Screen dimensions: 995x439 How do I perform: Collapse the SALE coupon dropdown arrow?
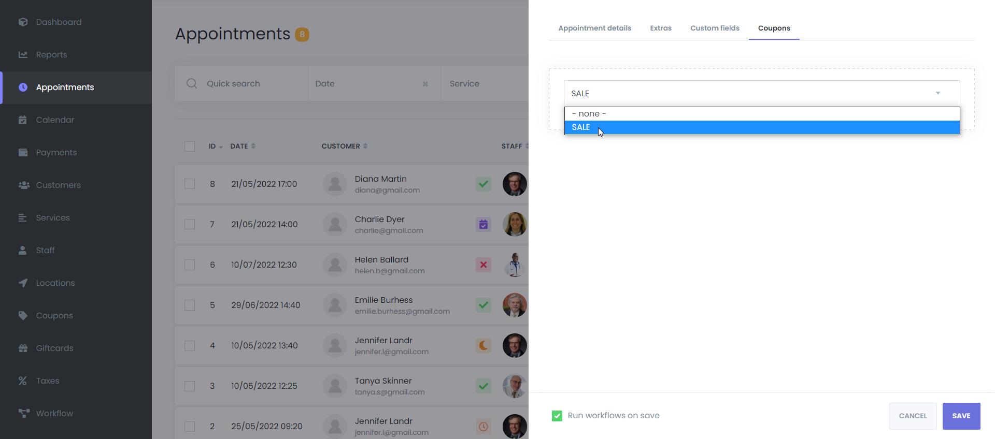click(937, 93)
